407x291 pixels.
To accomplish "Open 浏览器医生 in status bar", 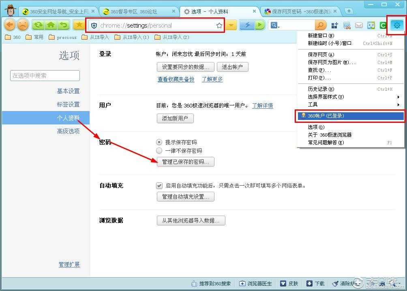I will pyautogui.click(x=256, y=283).
